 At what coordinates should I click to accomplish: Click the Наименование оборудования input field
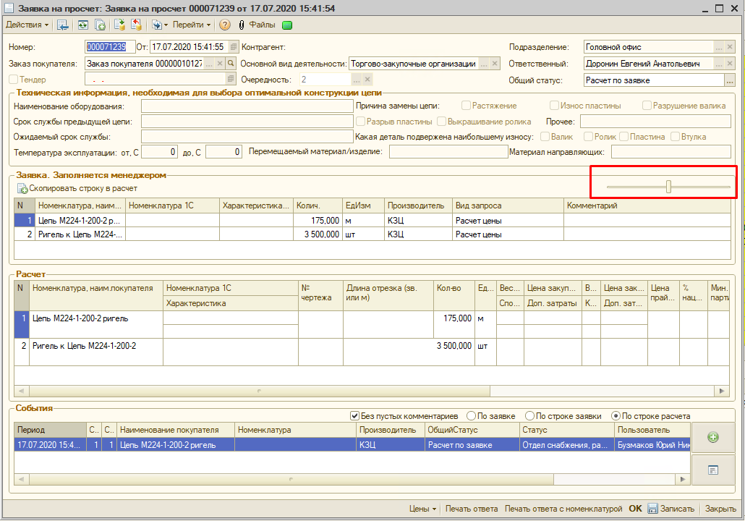click(x=247, y=106)
